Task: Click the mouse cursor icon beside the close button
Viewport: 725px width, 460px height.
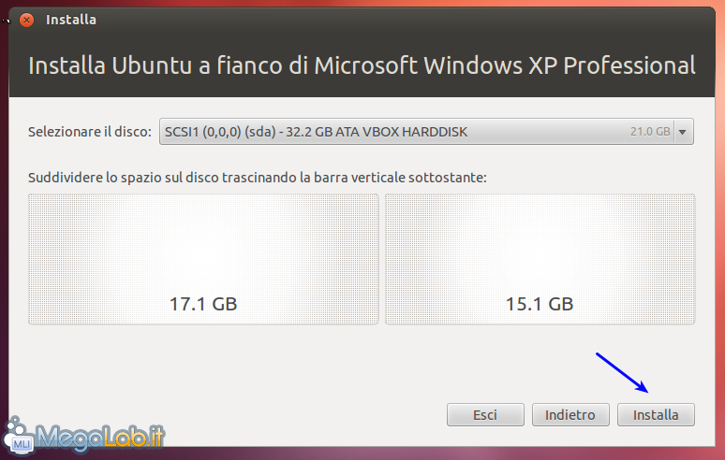Action: point(6,21)
